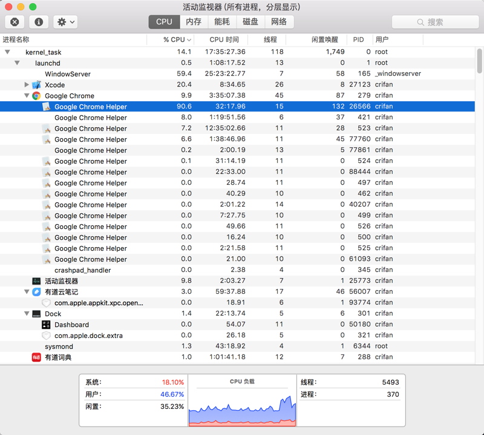
Task: Select Chrome Helper row with PID 77861
Action: coord(237,150)
